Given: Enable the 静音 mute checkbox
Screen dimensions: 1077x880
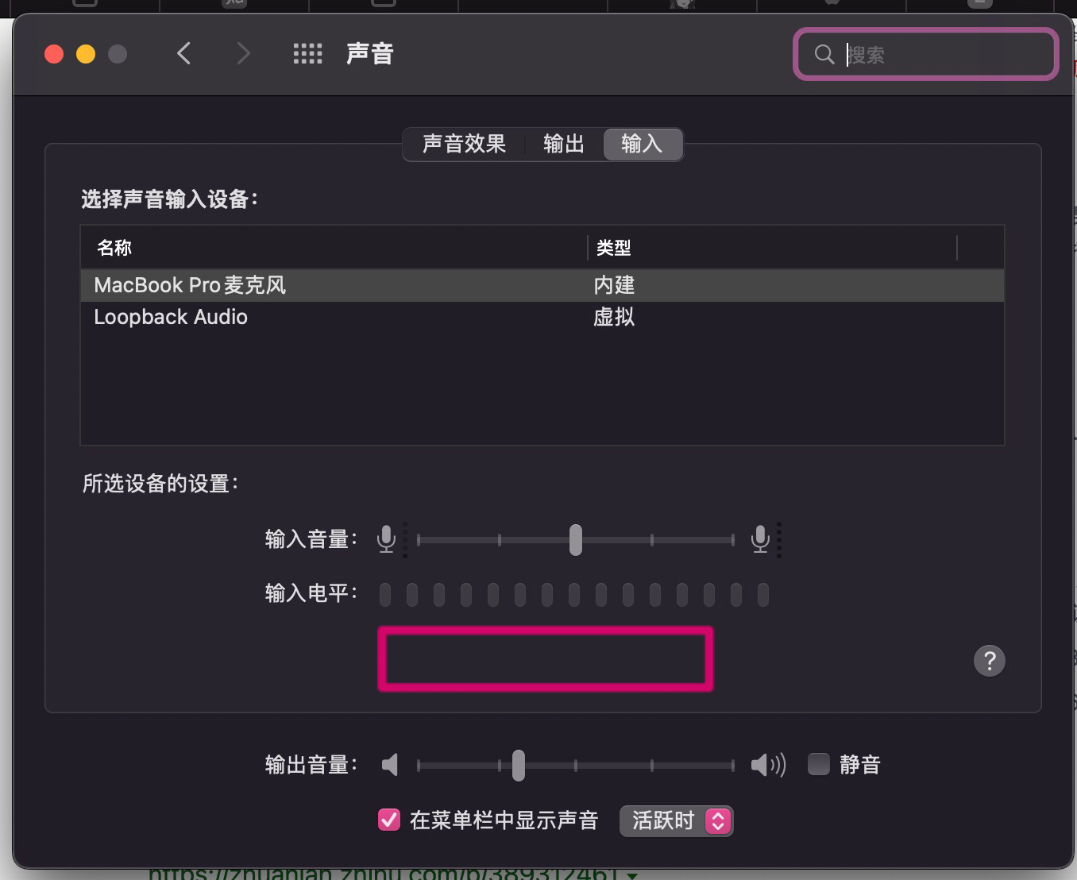Looking at the screenshot, I should [x=819, y=764].
